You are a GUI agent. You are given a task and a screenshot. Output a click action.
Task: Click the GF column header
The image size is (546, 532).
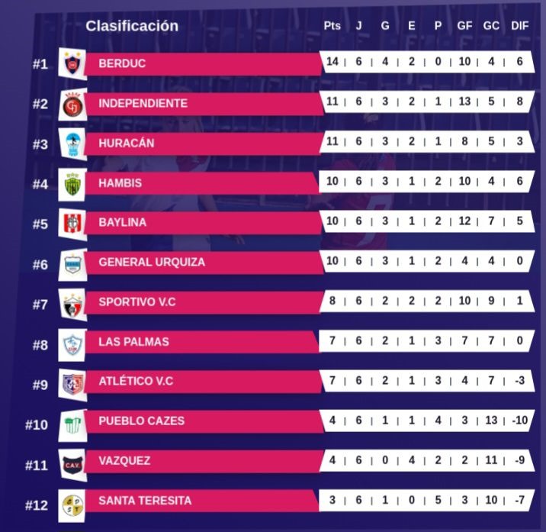coord(464,26)
